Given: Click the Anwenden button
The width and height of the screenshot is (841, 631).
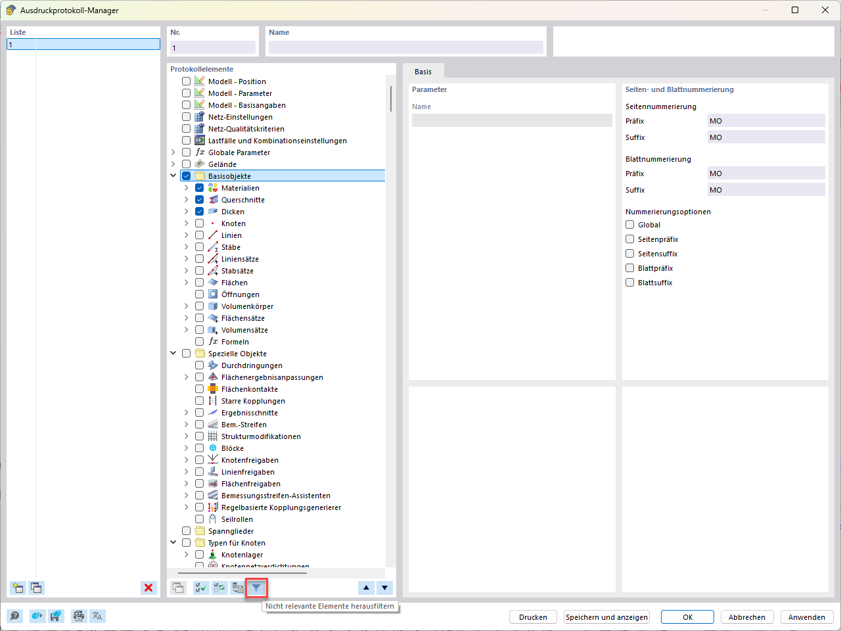Looking at the screenshot, I should pos(807,617).
